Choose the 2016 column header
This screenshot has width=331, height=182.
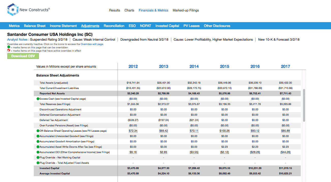pos(255,66)
